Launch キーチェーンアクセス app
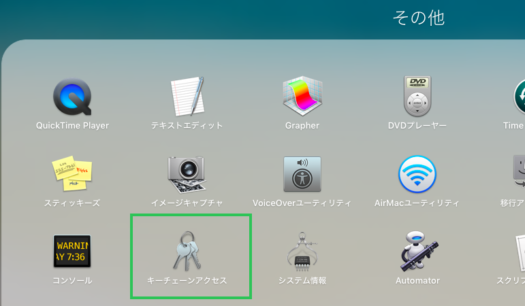525x306 pixels. click(x=187, y=251)
